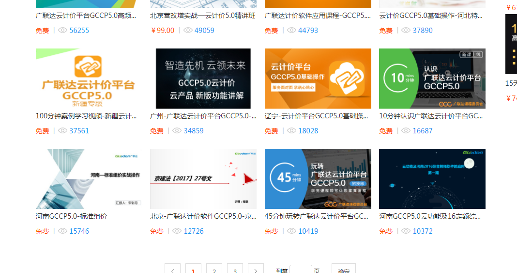Open 北京营改增实战—云计价5.0精讲班 course title
The height and width of the screenshot is (273, 517).
202,16
